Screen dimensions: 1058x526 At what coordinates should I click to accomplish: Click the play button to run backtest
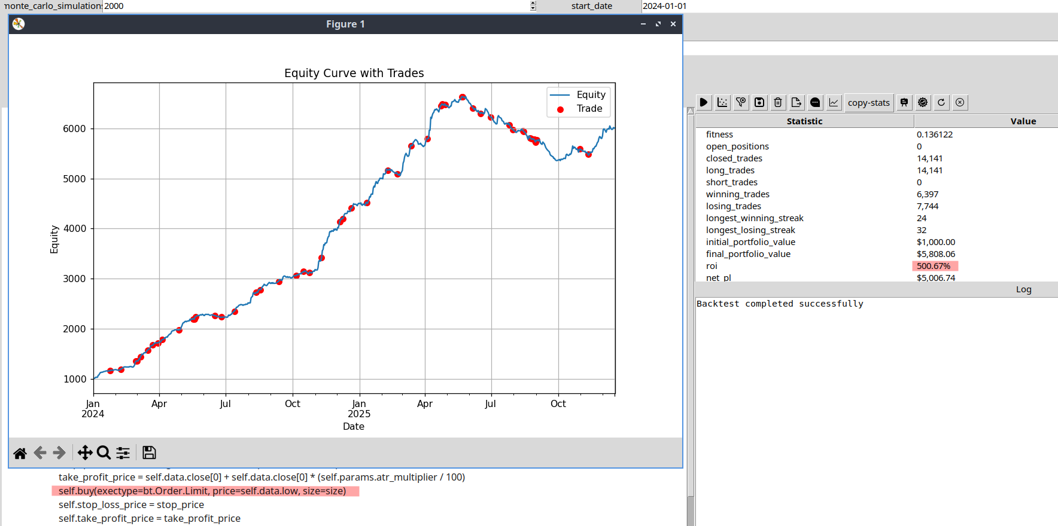pyautogui.click(x=704, y=102)
